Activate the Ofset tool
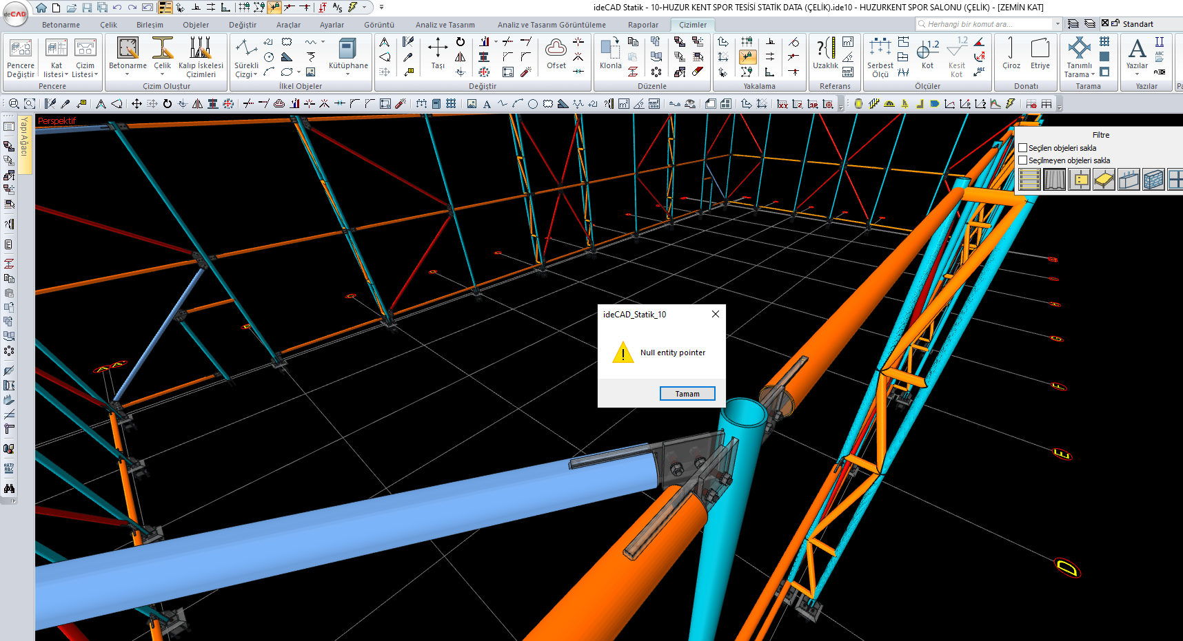This screenshot has height=641, width=1183. (556, 54)
